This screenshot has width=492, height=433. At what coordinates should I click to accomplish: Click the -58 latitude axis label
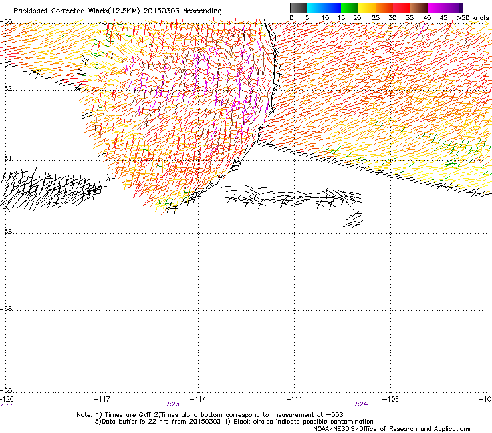[x=6, y=309]
